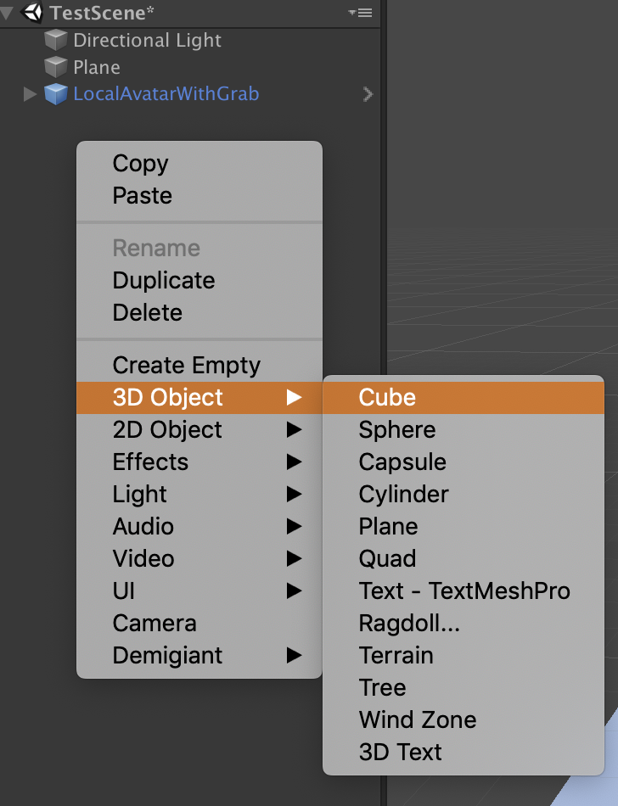Create a Plane from the 3D Object submenu

463,526
